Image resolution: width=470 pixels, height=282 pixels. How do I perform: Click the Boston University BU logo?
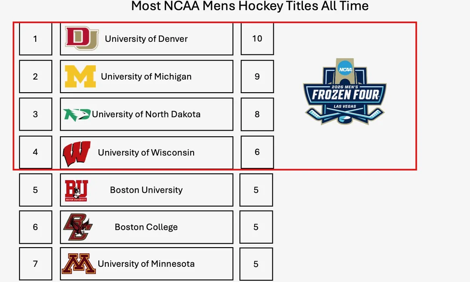point(76,190)
